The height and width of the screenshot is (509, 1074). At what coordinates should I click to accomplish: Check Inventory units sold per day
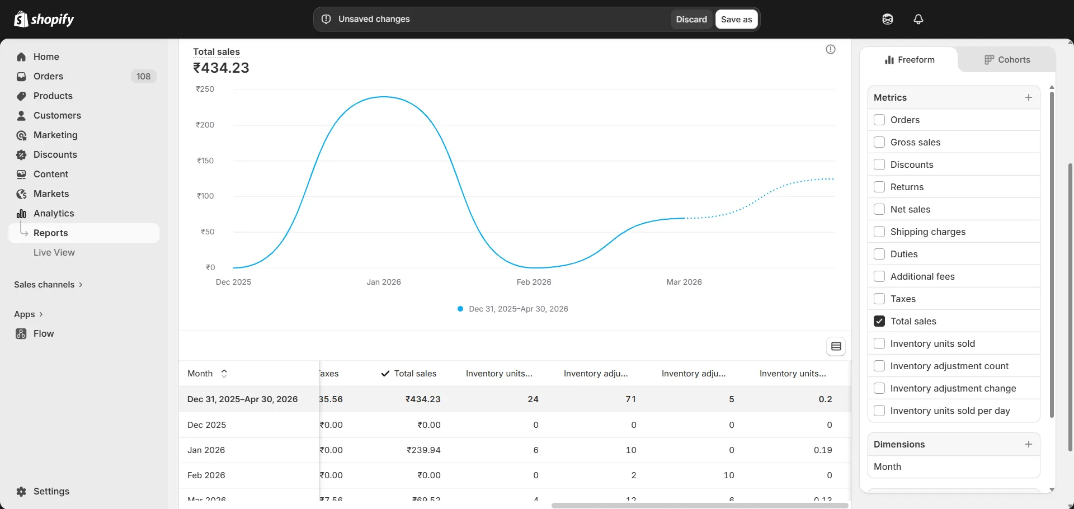(x=879, y=411)
